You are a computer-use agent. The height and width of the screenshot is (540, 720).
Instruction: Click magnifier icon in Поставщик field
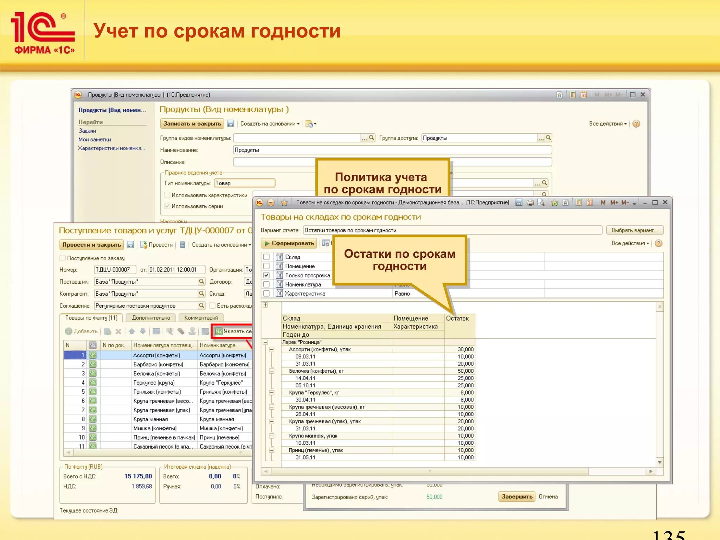(x=201, y=282)
